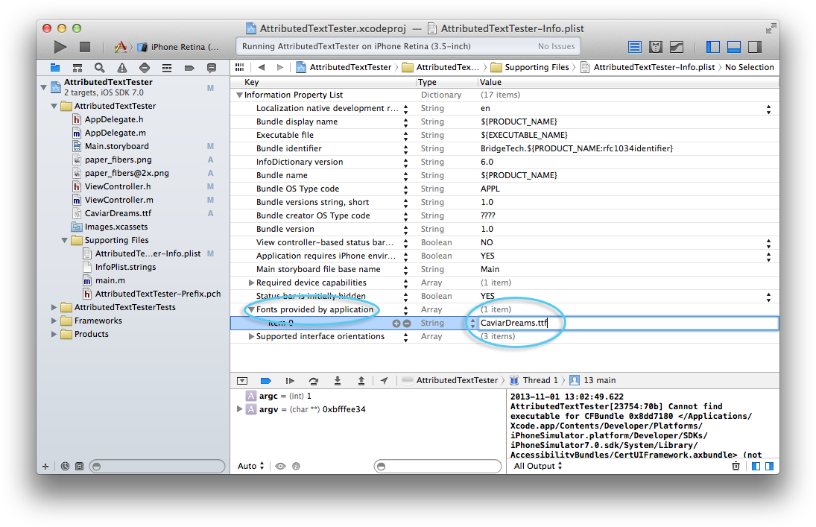
Task: Switch to the Assistant editor
Action: (656, 47)
